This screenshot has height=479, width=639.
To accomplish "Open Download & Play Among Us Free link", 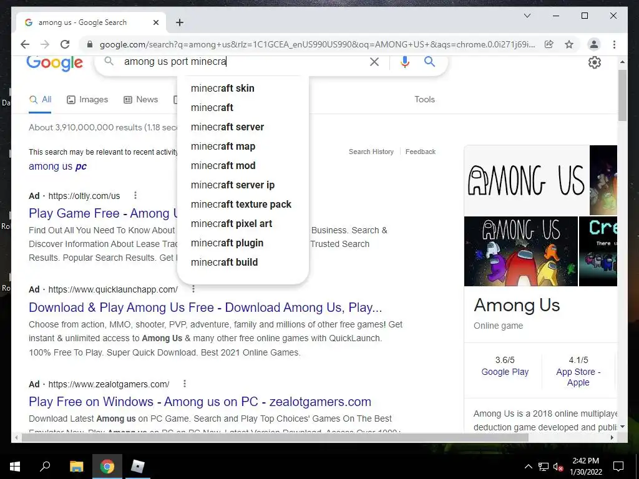I will (x=205, y=307).
